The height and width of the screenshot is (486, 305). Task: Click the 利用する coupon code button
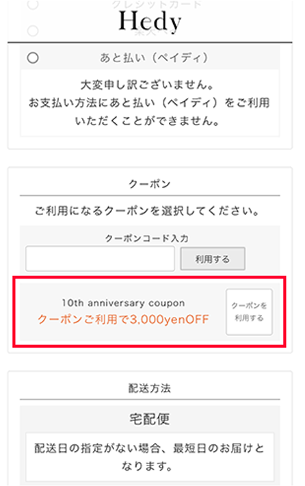point(213,259)
